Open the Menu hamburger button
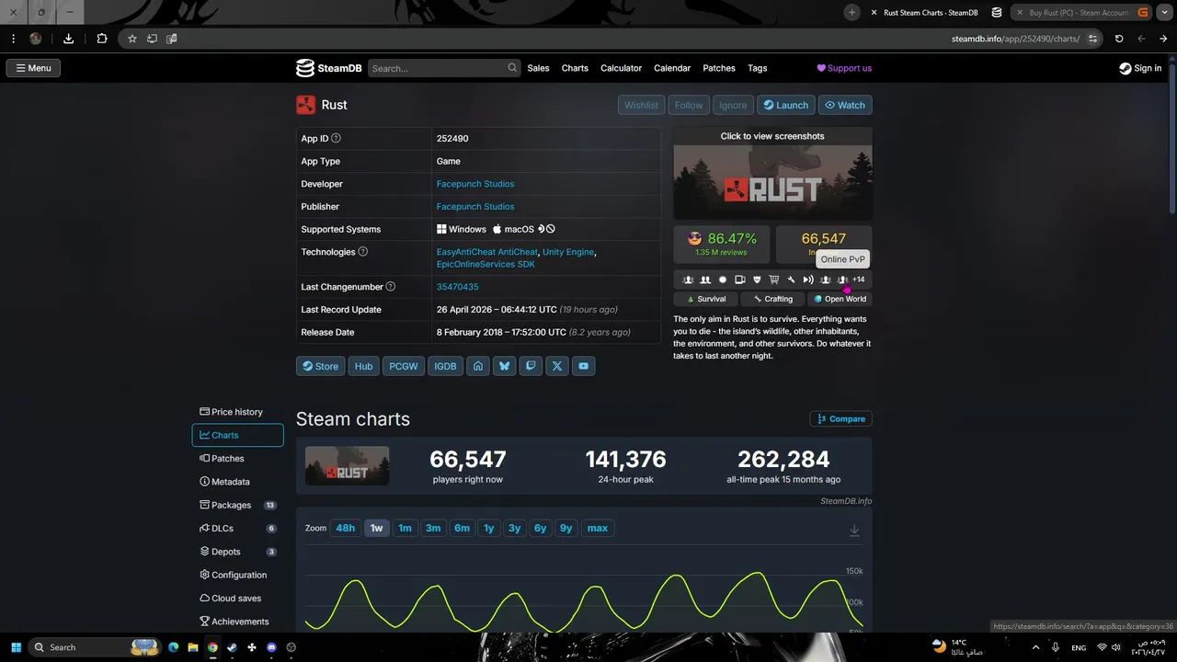 (33, 68)
